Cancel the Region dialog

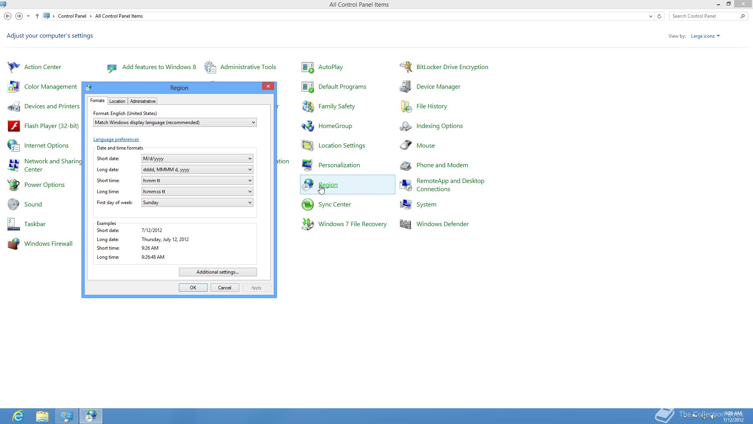[x=225, y=288]
